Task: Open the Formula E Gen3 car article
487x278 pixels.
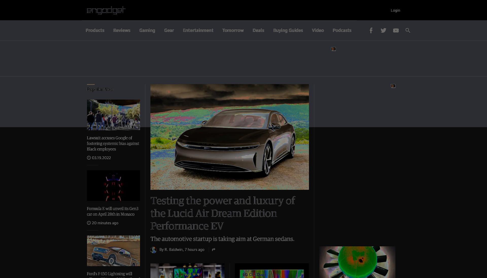Action: 113,211
